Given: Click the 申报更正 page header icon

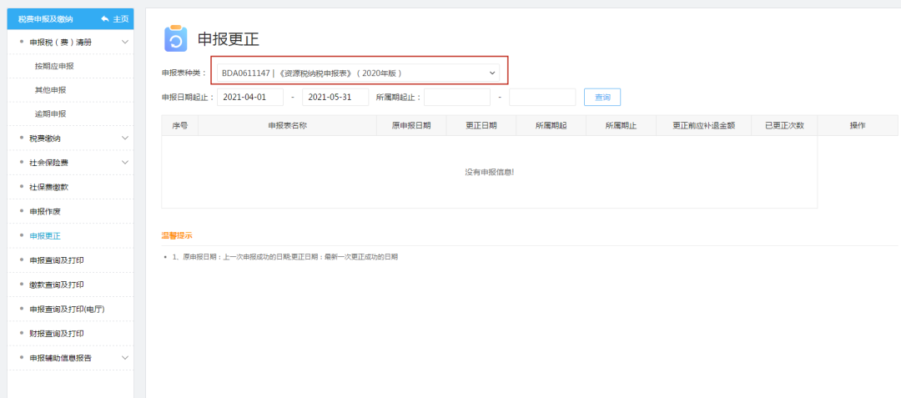Looking at the screenshot, I should pos(175,38).
